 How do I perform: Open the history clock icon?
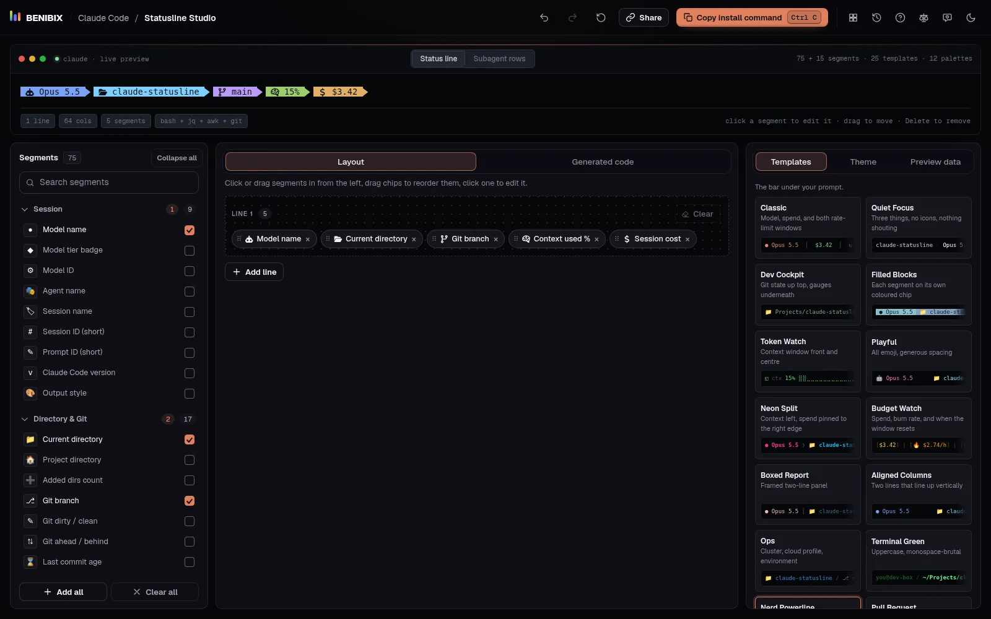(876, 18)
